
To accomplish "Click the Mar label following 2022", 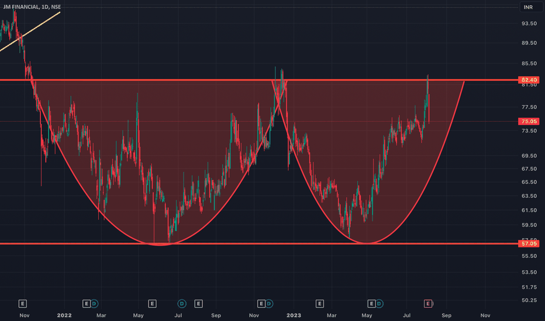I will pyautogui.click(x=101, y=315).
